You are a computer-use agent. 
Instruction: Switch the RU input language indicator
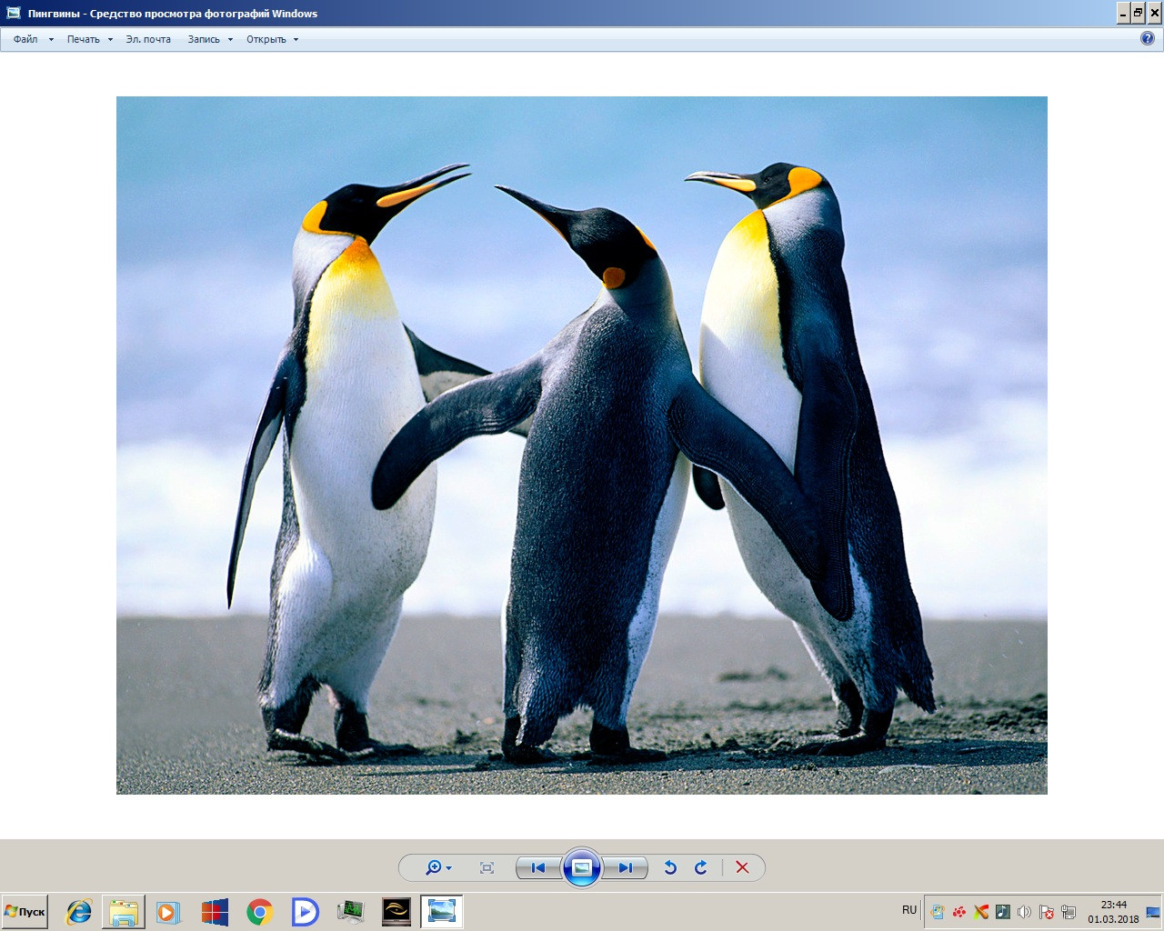pos(909,910)
